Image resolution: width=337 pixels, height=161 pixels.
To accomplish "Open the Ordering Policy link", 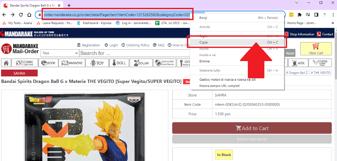I will click(x=136, y=45).
